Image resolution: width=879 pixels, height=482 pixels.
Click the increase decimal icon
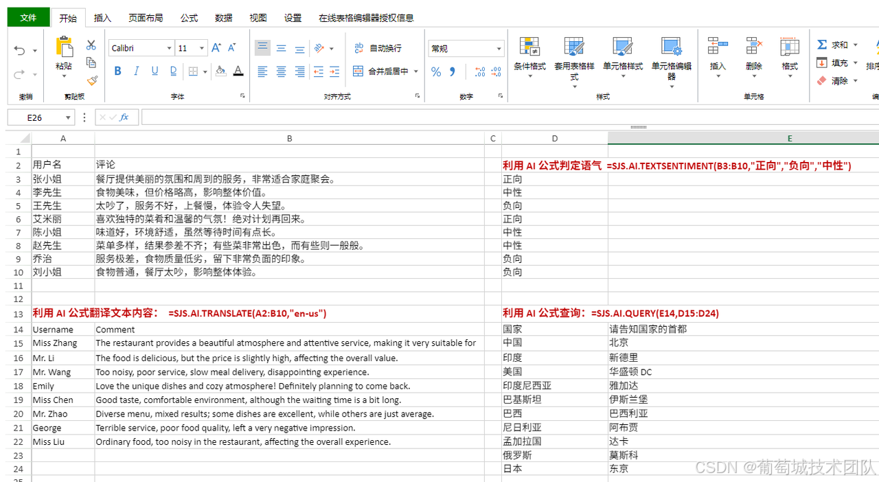480,71
